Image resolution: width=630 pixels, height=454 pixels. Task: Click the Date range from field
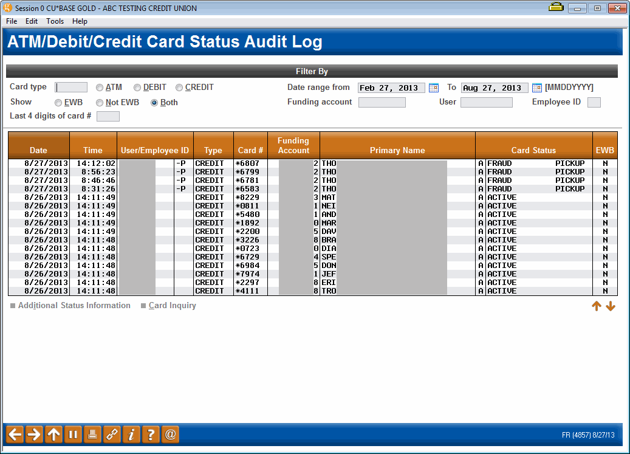coord(391,88)
